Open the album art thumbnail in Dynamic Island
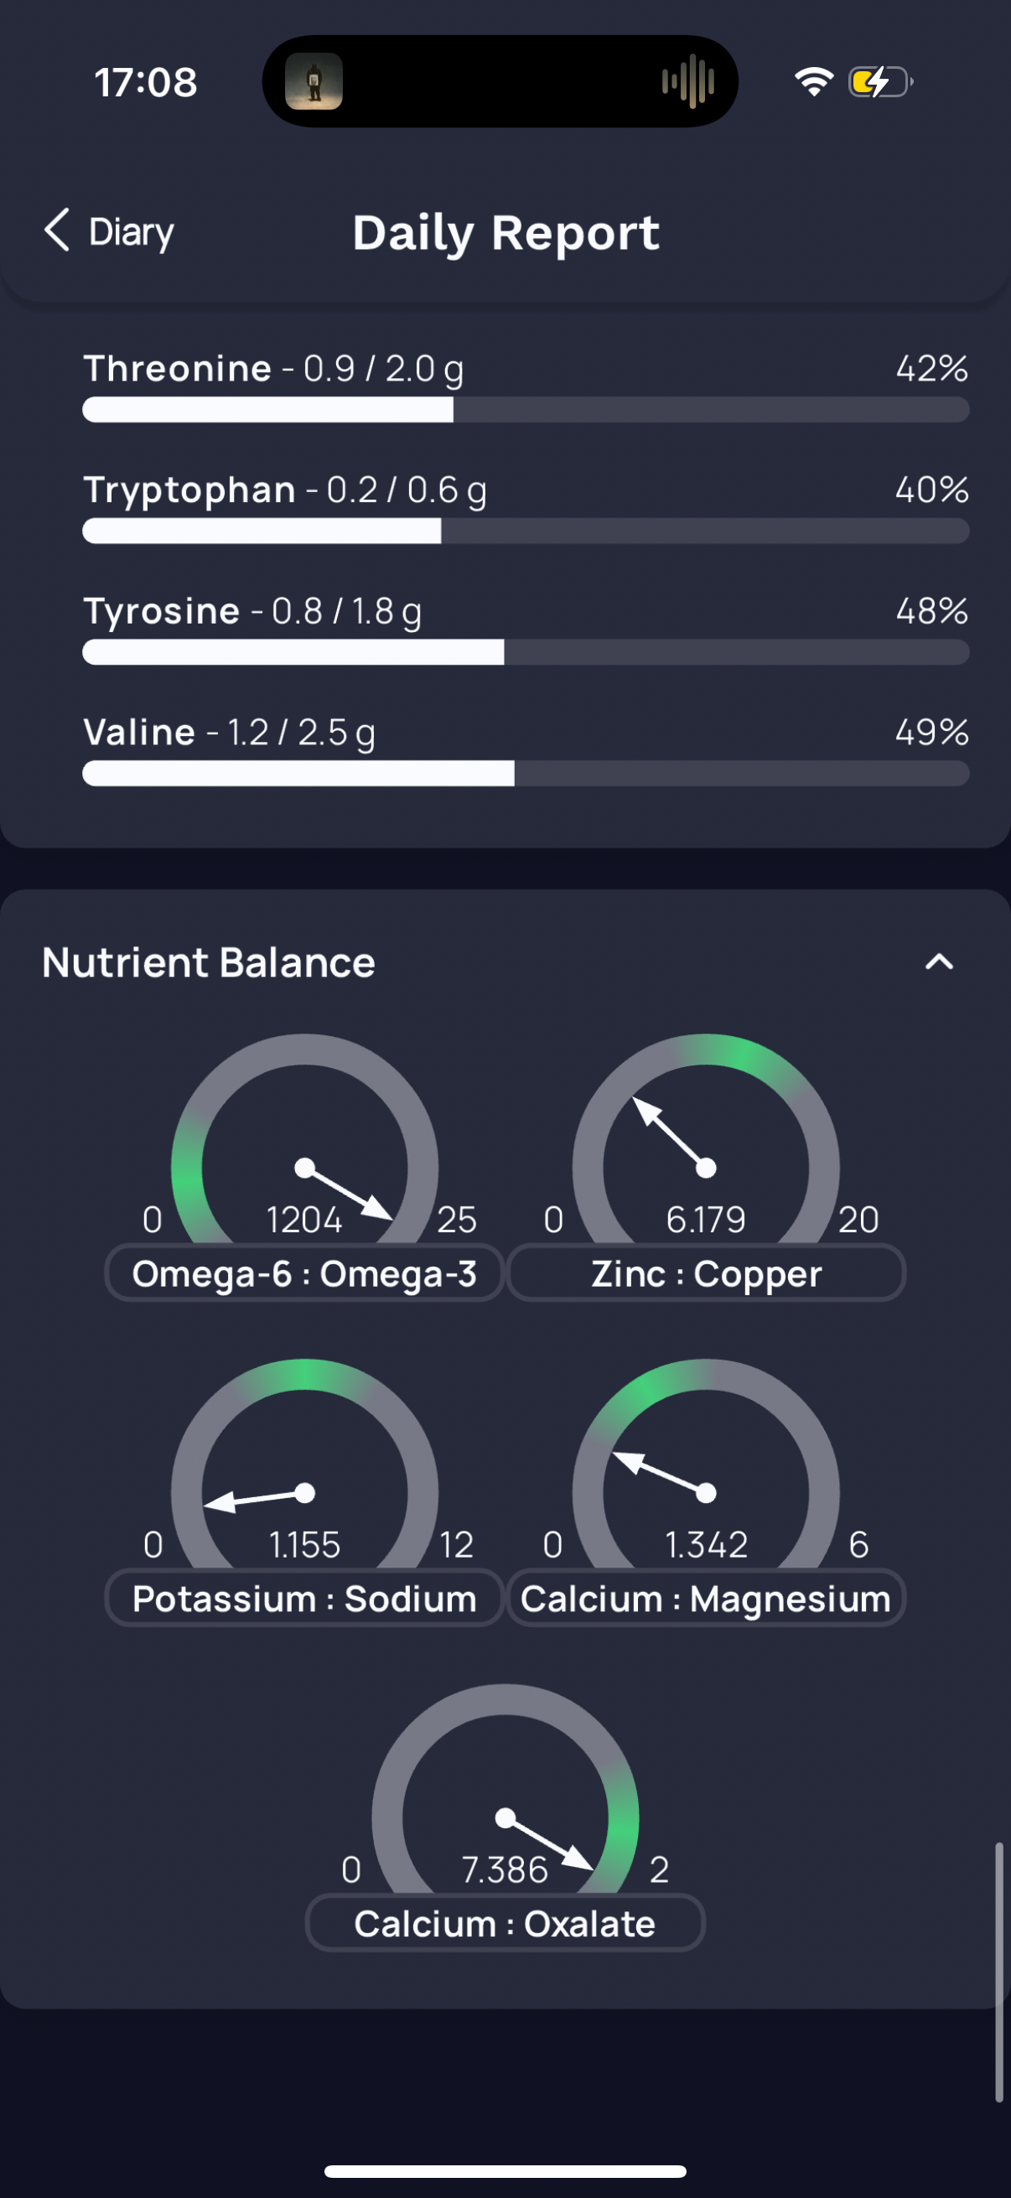 point(314,81)
